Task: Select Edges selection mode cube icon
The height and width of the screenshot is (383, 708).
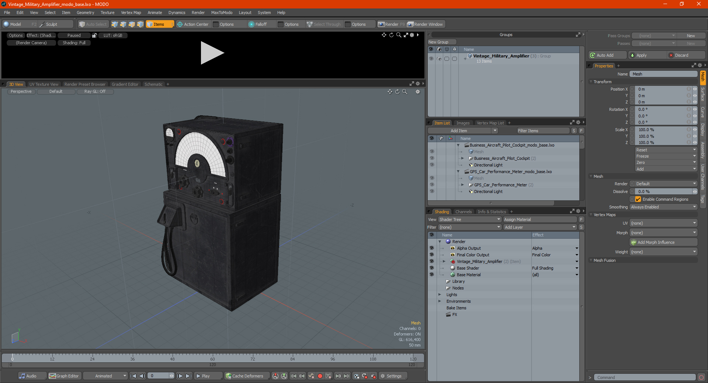Action: click(x=123, y=24)
